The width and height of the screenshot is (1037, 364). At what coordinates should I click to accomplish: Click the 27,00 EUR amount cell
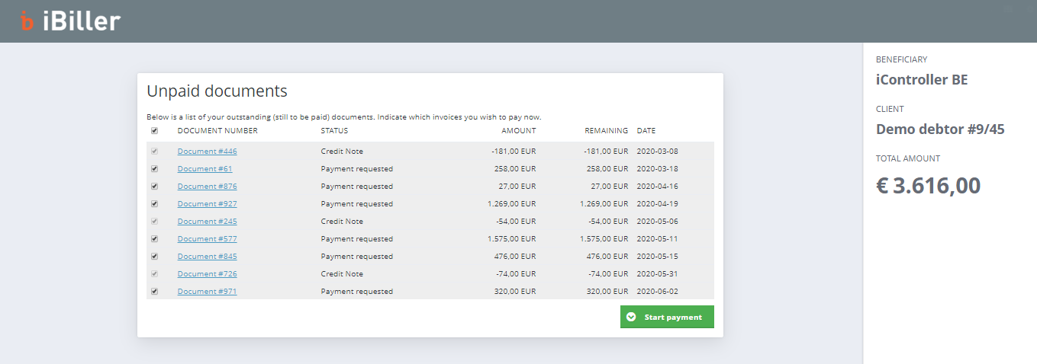(517, 186)
